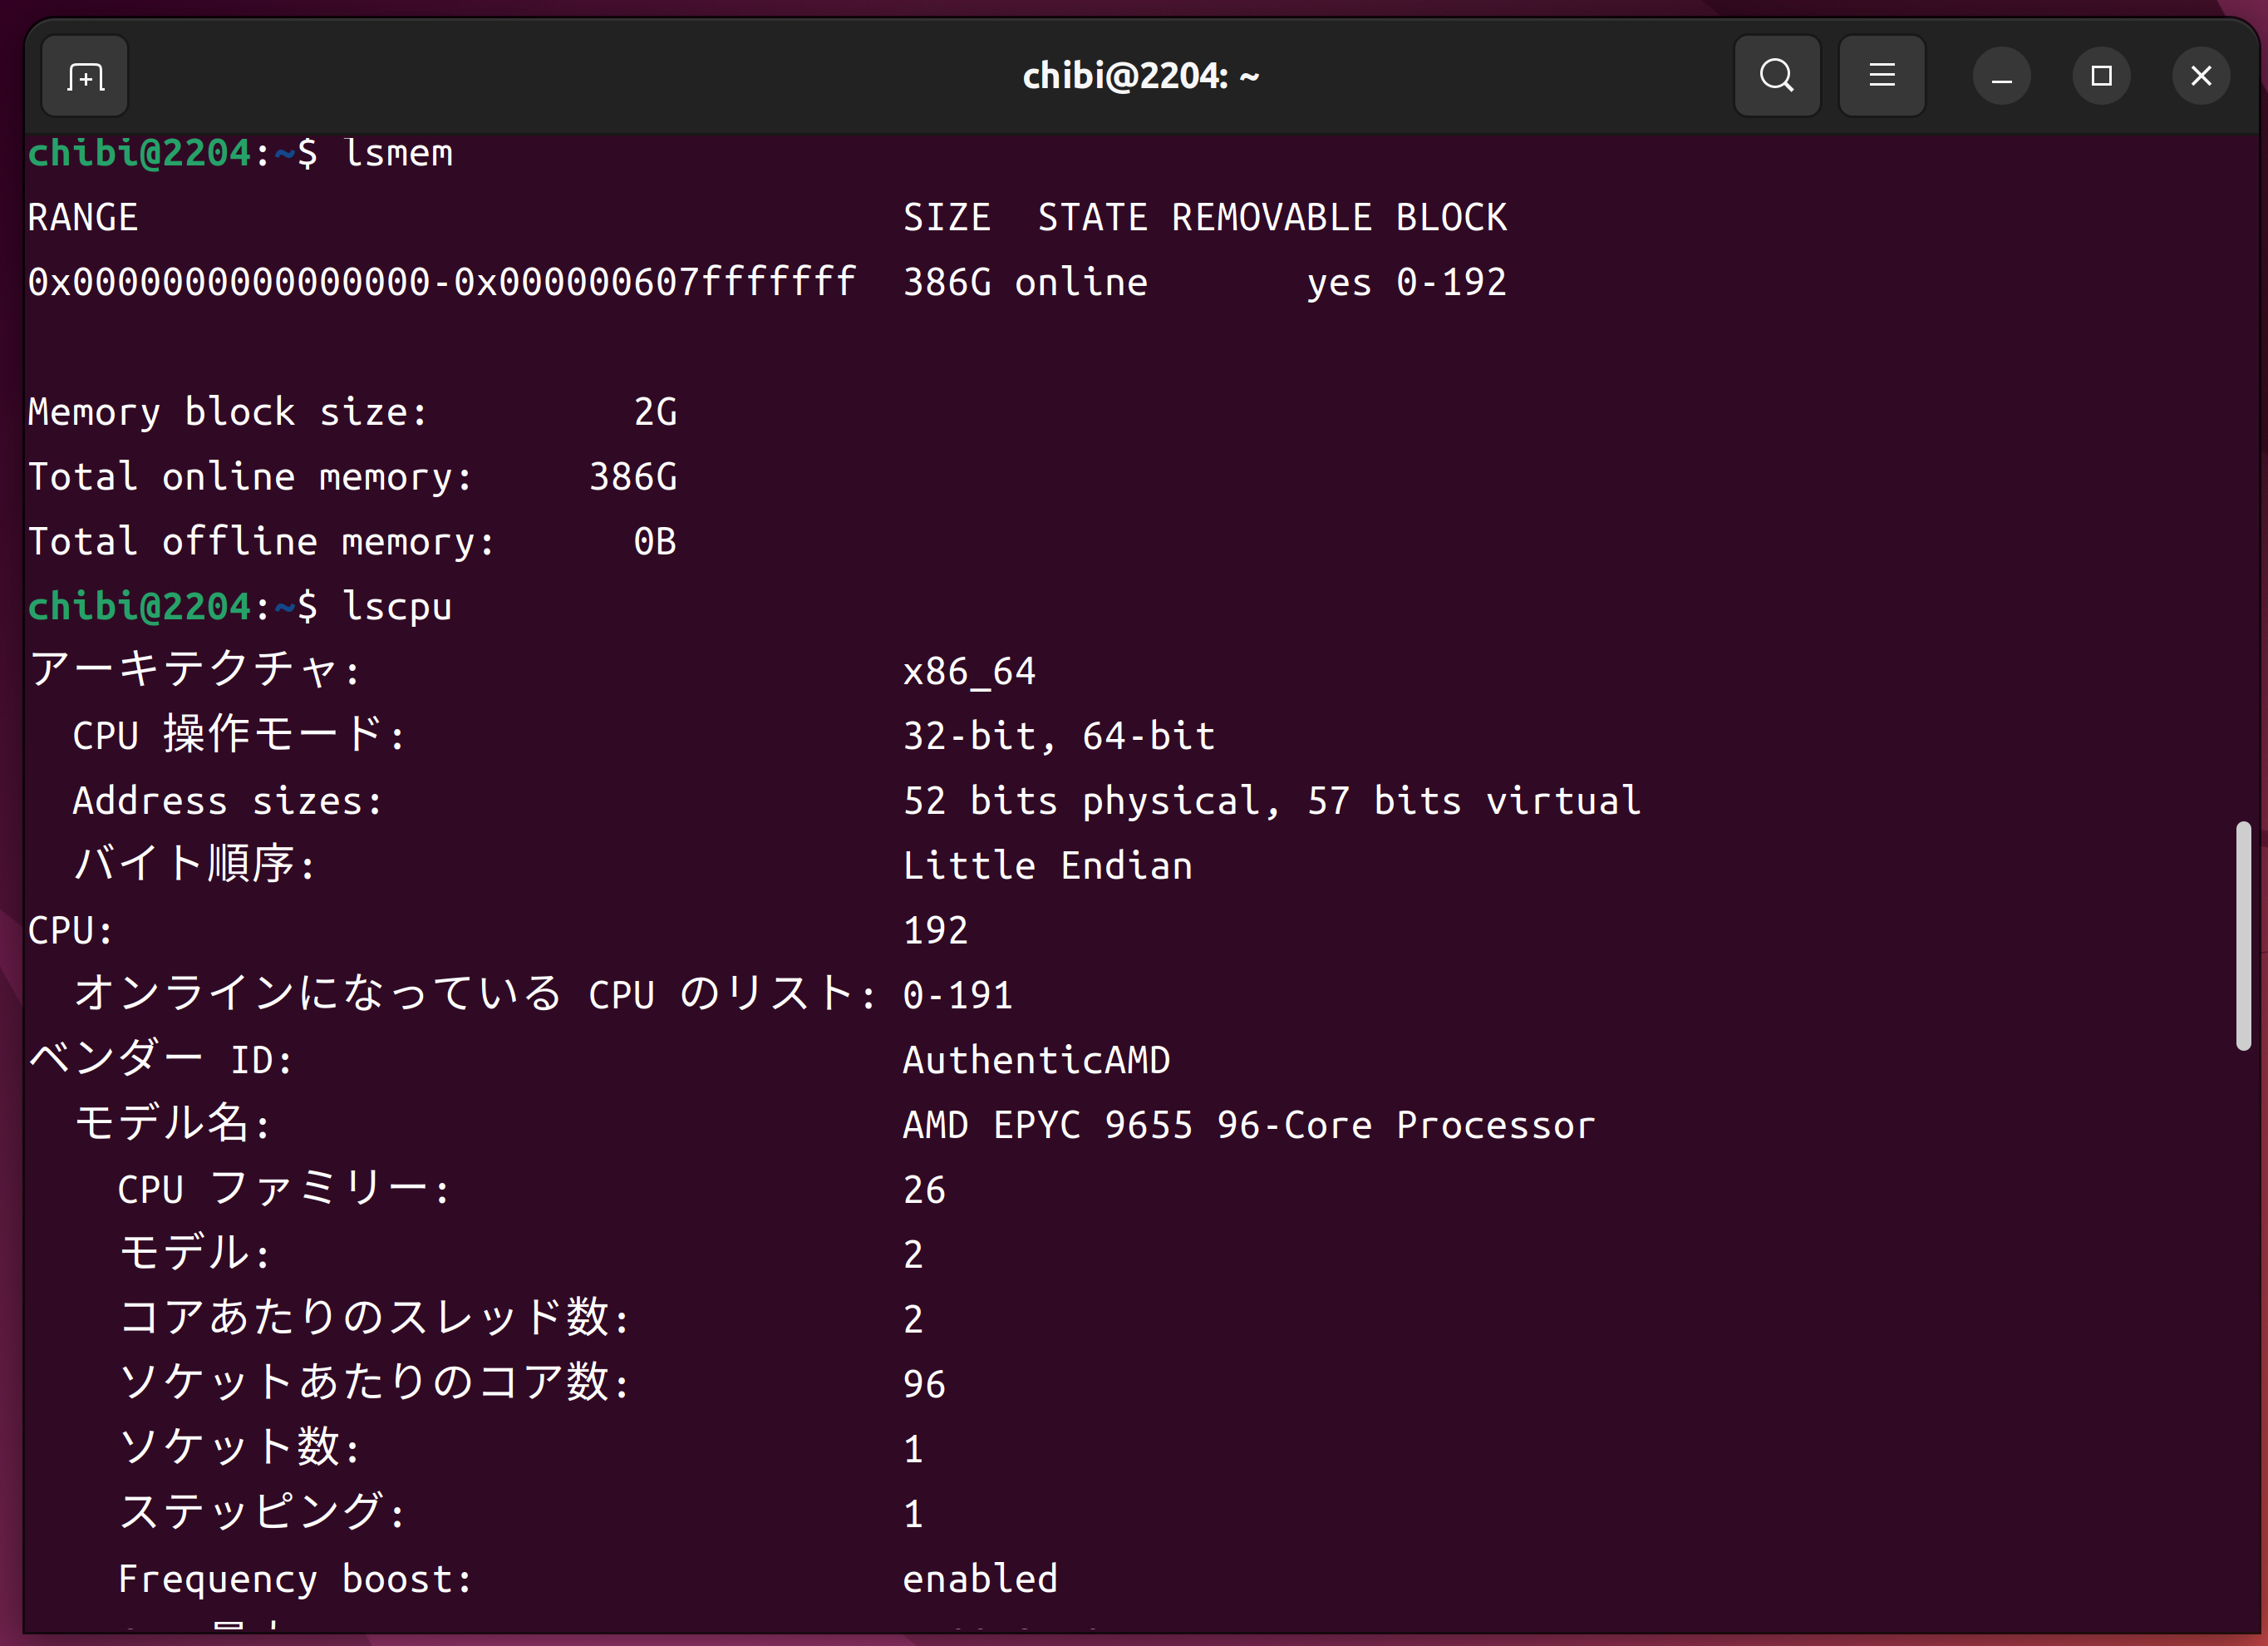Click the Memory block size label

click(x=228, y=412)
